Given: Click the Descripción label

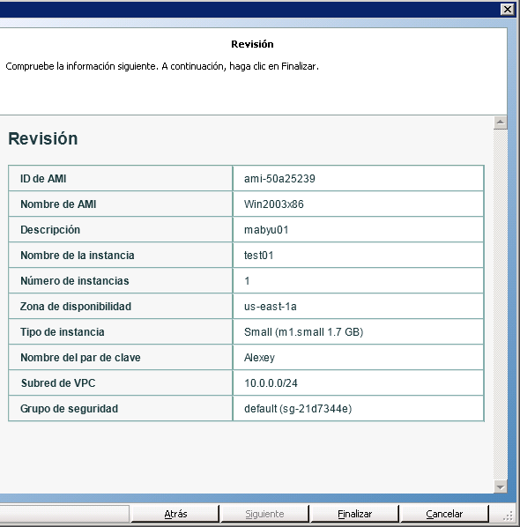Looking at the screenshot, I should click(50, 229).
